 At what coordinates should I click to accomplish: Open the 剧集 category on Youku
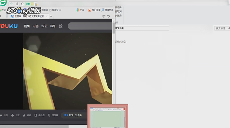pos(27,26)
